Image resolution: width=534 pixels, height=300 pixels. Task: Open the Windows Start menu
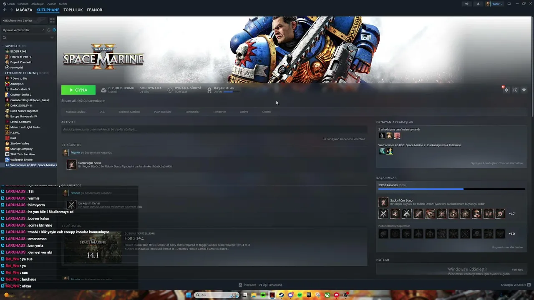(x=189, y=295)
